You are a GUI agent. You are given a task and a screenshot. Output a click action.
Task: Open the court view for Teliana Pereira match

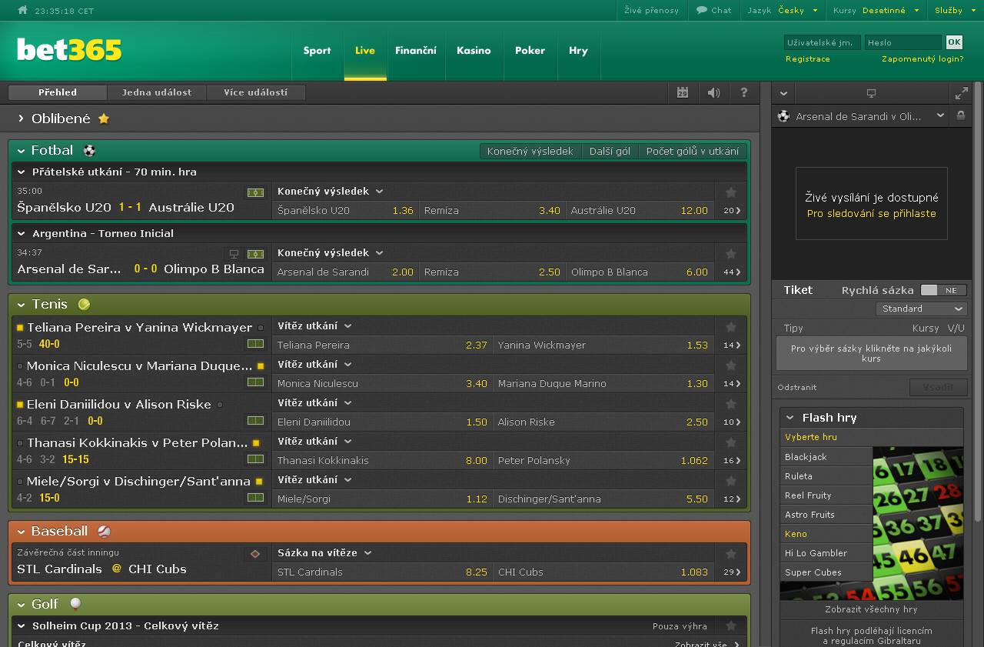pos(255,344)
